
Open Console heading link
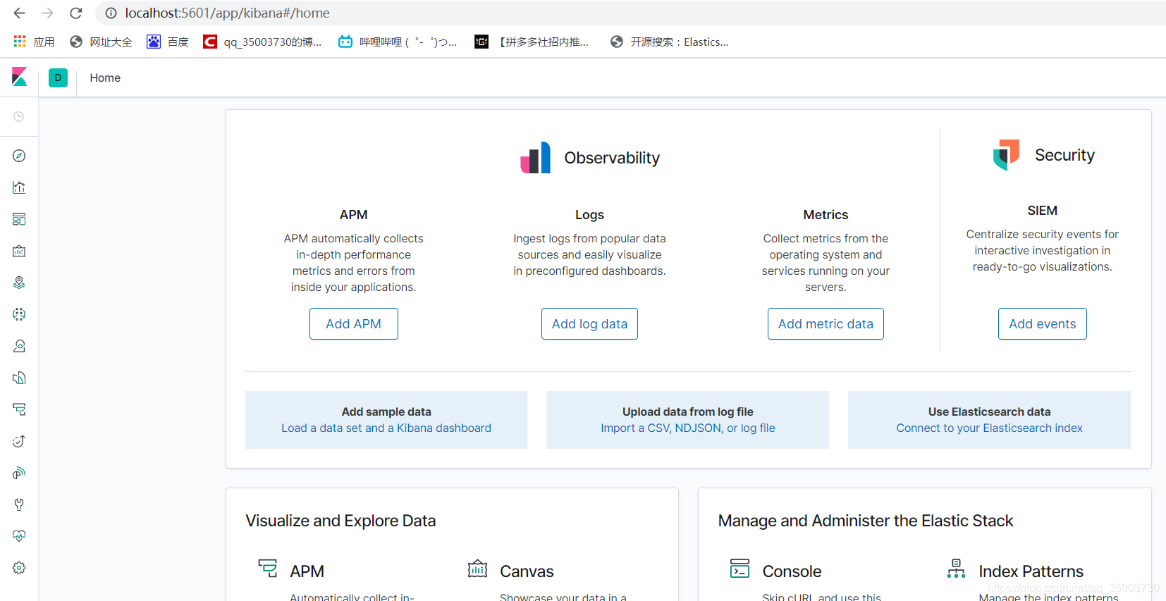792,571
